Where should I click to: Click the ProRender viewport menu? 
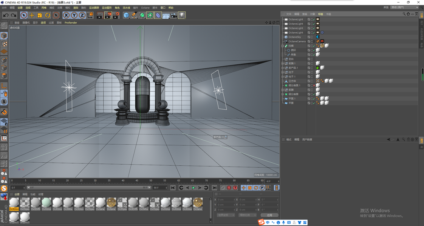coord(71,23)
